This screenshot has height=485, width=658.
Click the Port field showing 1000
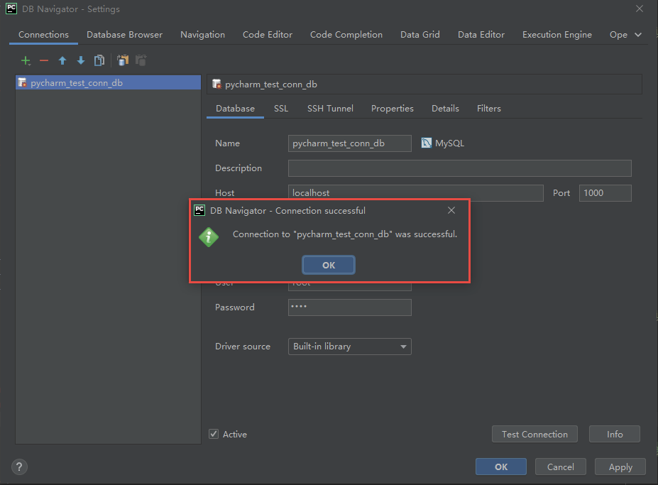(605, 192)
